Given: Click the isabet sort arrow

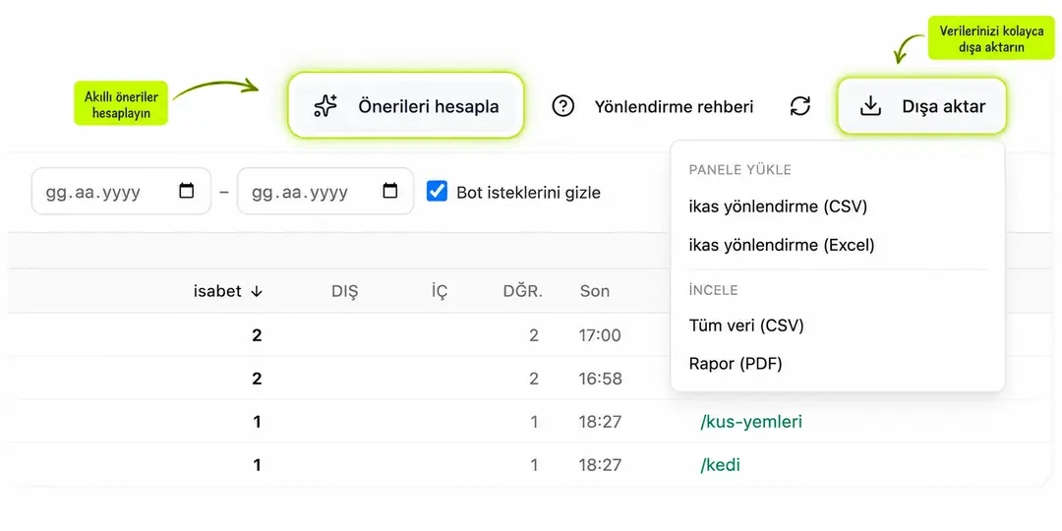Looking at the screenshot, I should point(256,291).
